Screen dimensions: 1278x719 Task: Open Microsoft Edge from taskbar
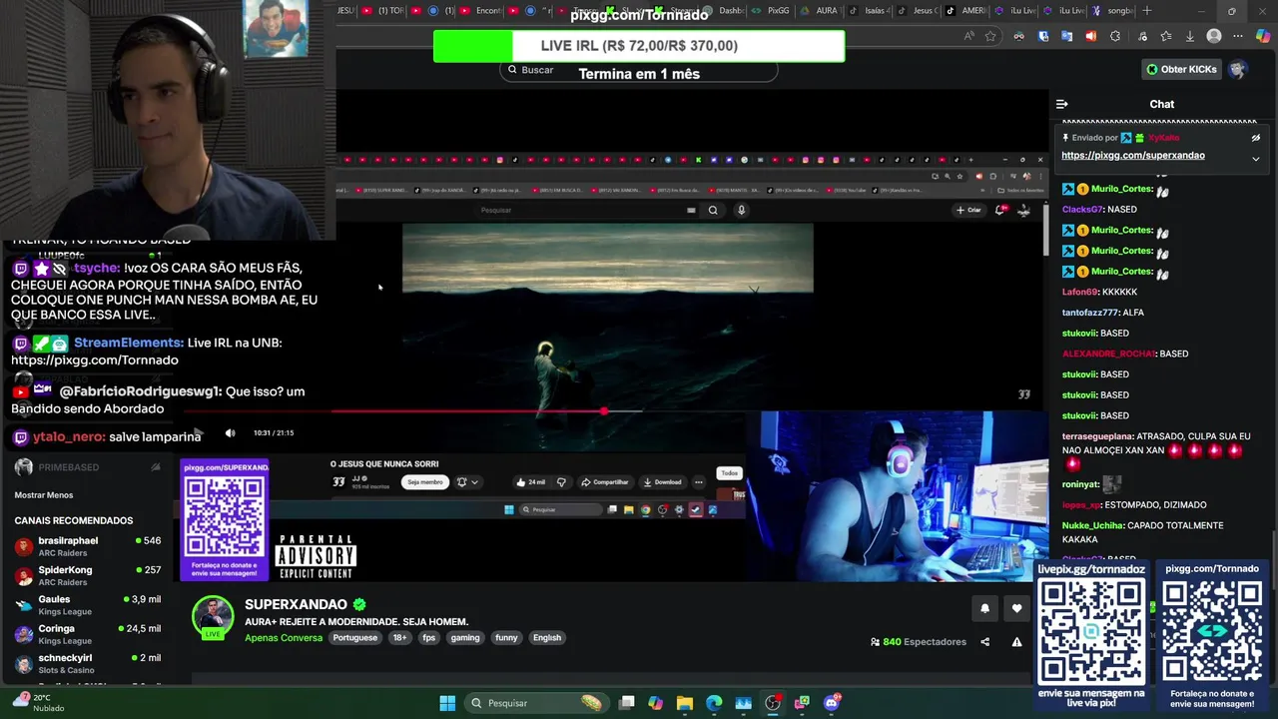[x=714, y=703]
